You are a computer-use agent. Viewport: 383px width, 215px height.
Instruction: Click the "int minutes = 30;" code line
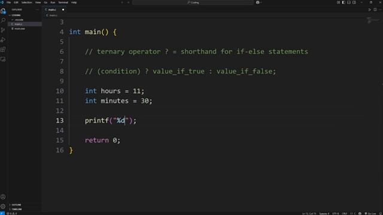click(118, 101)
